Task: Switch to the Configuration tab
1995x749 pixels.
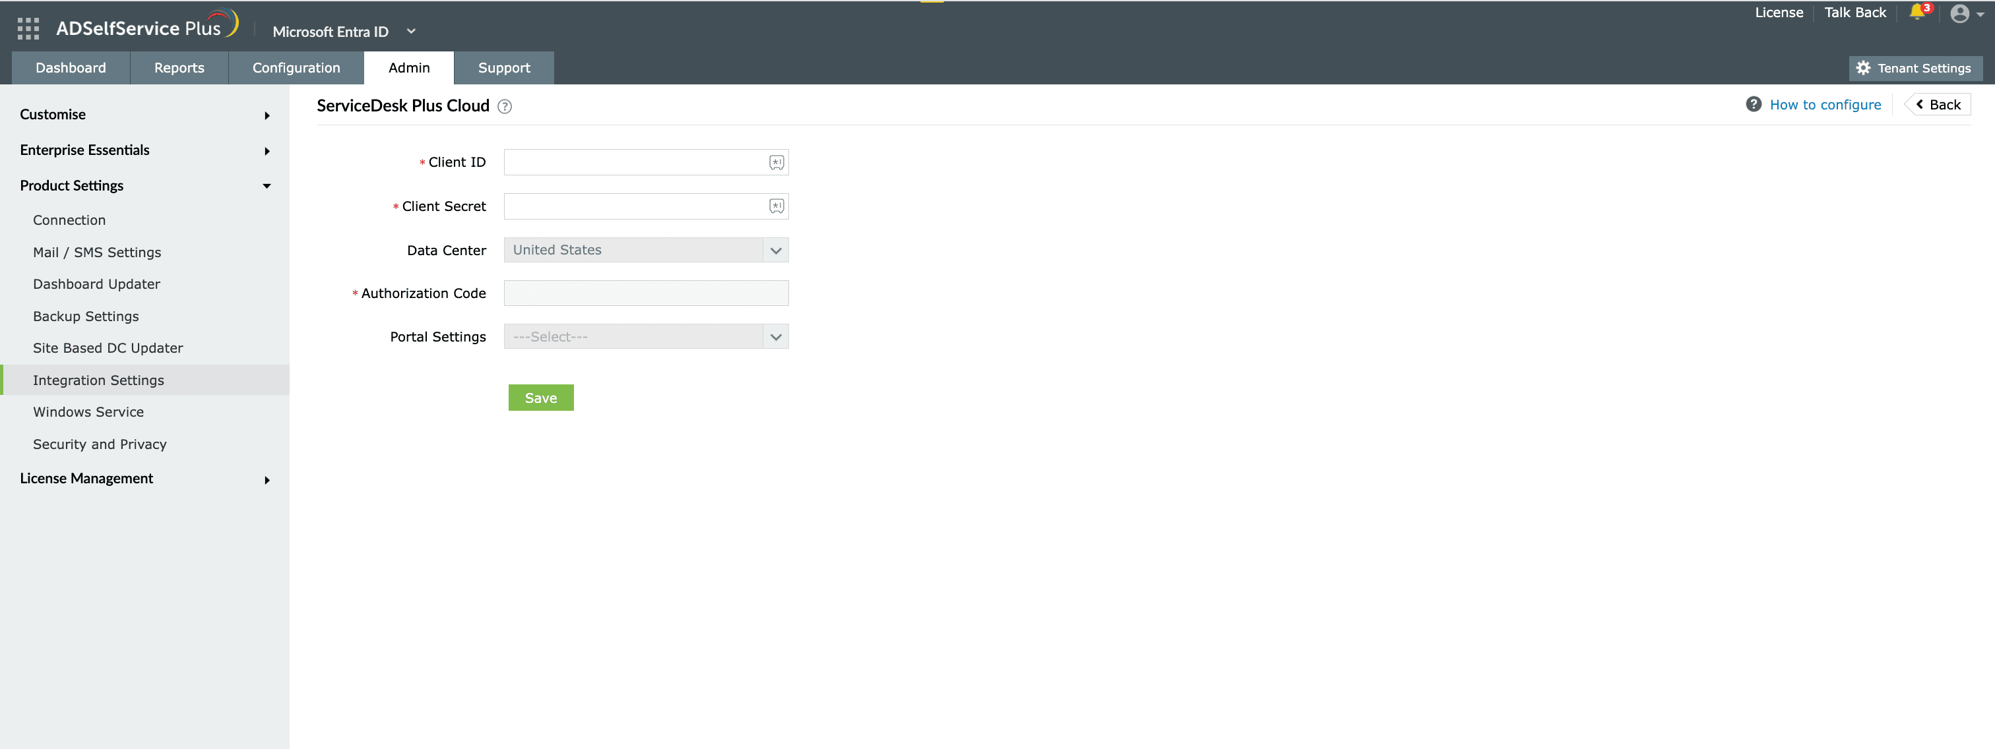Action: tap(296, 68)
